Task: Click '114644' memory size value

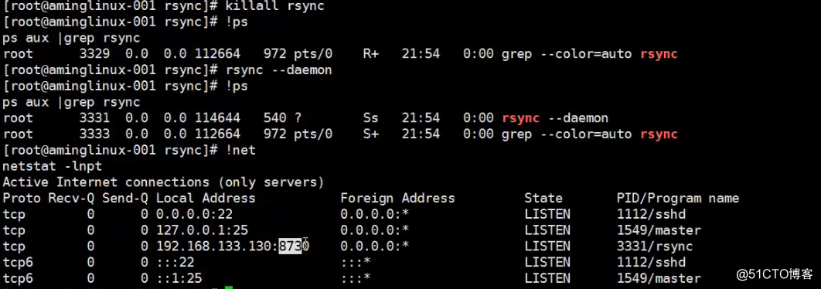Action: coord(217,118)
